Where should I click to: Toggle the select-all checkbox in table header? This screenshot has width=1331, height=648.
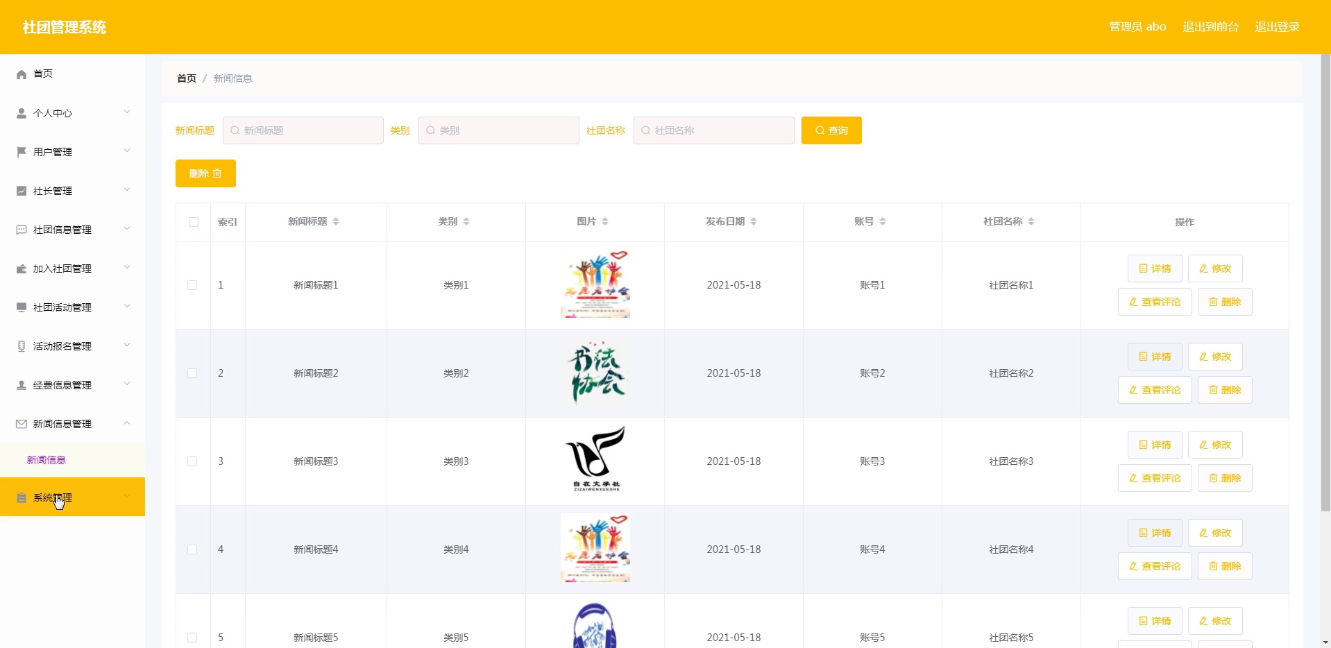pos(194,222)
